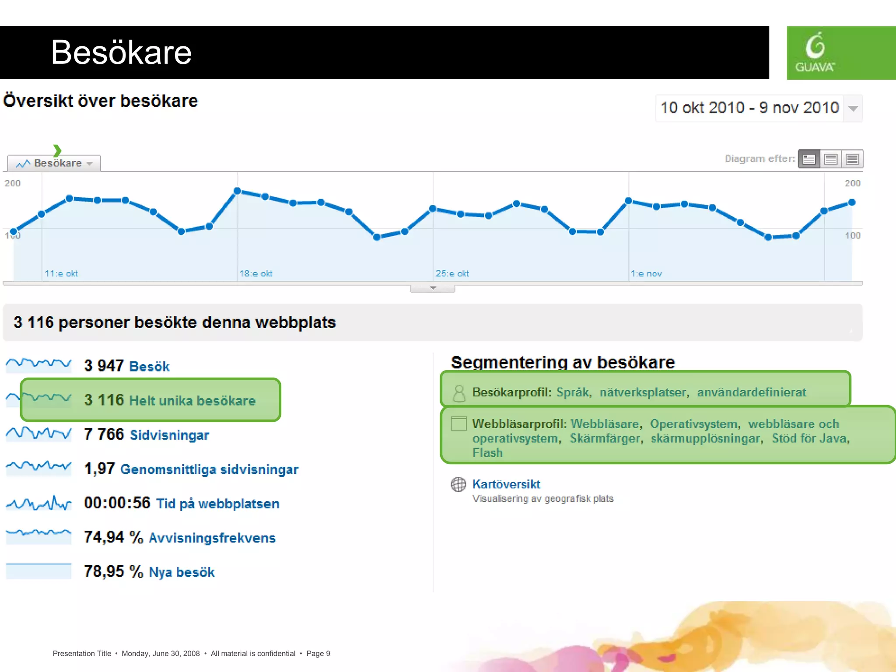Click the Kartöversikt link
Image resolution: width=896 pixels, height=672 pixels.
point(506,484)
